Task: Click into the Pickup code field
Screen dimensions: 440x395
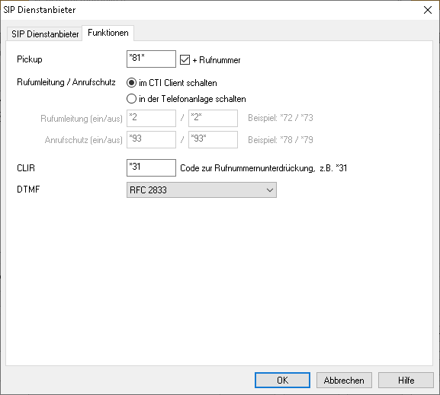Action: pyautogui.click(x=151, y=59)
